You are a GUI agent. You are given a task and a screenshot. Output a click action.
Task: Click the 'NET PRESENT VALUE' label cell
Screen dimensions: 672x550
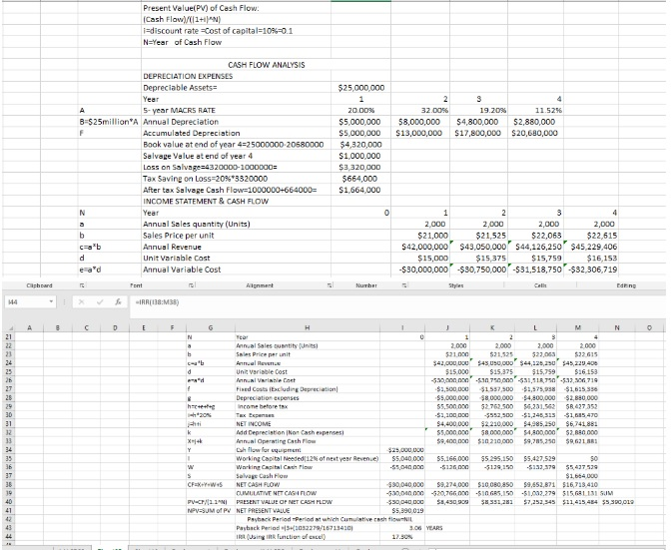coord(263,511)
